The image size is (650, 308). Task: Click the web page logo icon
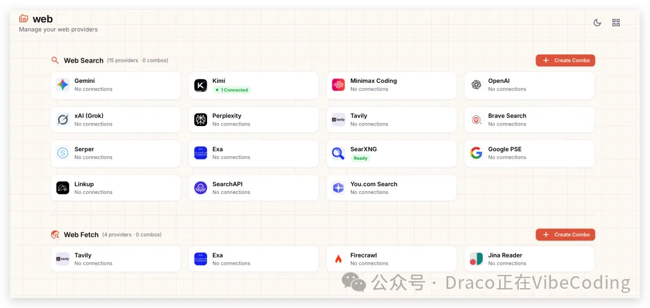(x=23, y=19)
